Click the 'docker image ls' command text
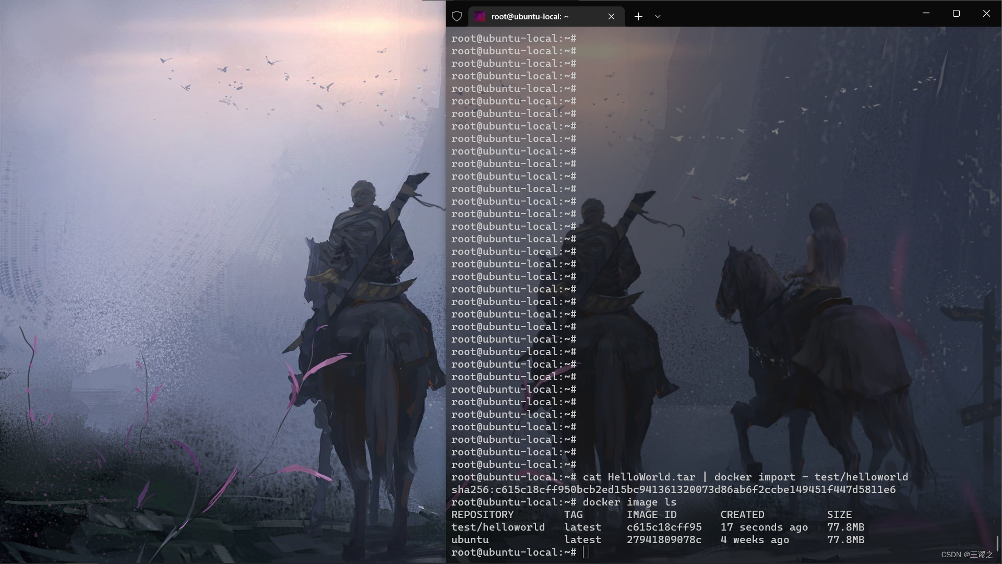The height and width of the screenshot is (564, 1002). pos(629,502)
